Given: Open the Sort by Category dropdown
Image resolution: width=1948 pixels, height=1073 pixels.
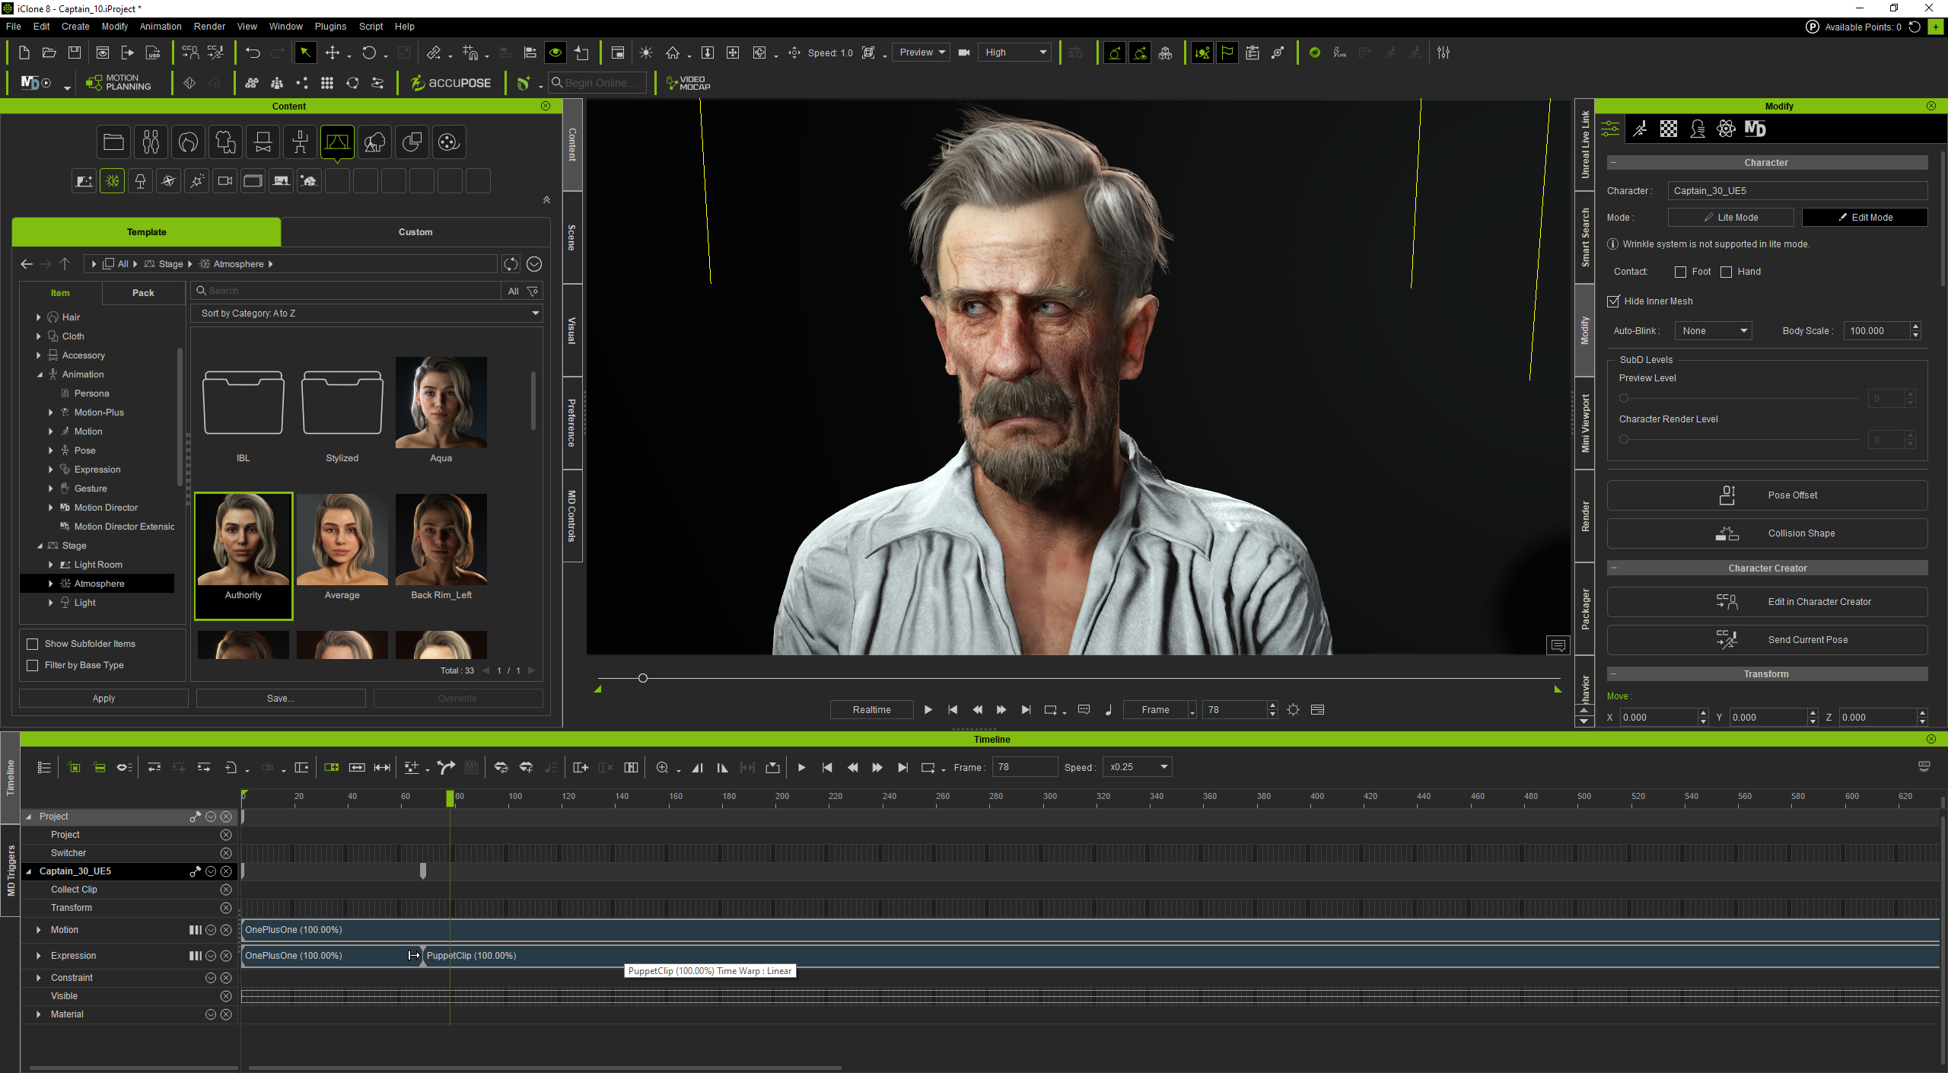Looking at the screenshot, I should [367, 313].
